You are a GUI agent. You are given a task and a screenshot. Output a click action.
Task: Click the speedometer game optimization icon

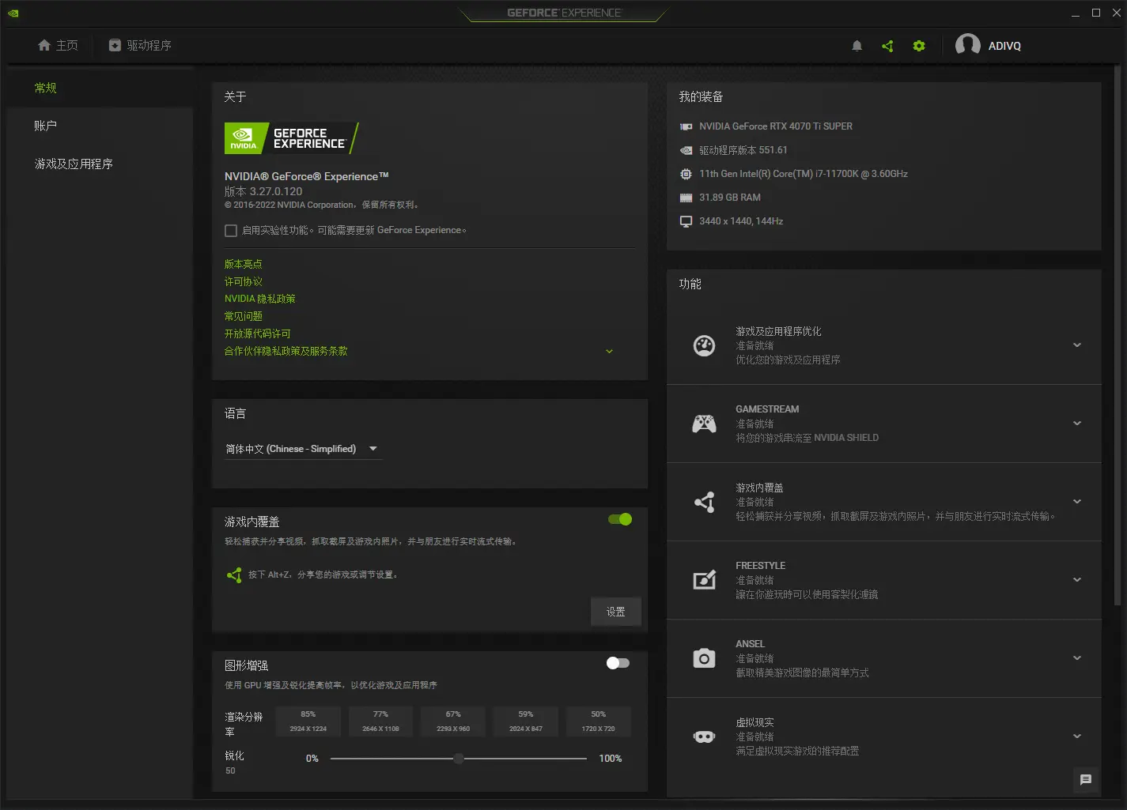click(x=704, y=345)
